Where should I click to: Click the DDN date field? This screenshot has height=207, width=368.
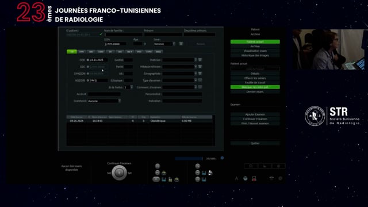[115, 44]
